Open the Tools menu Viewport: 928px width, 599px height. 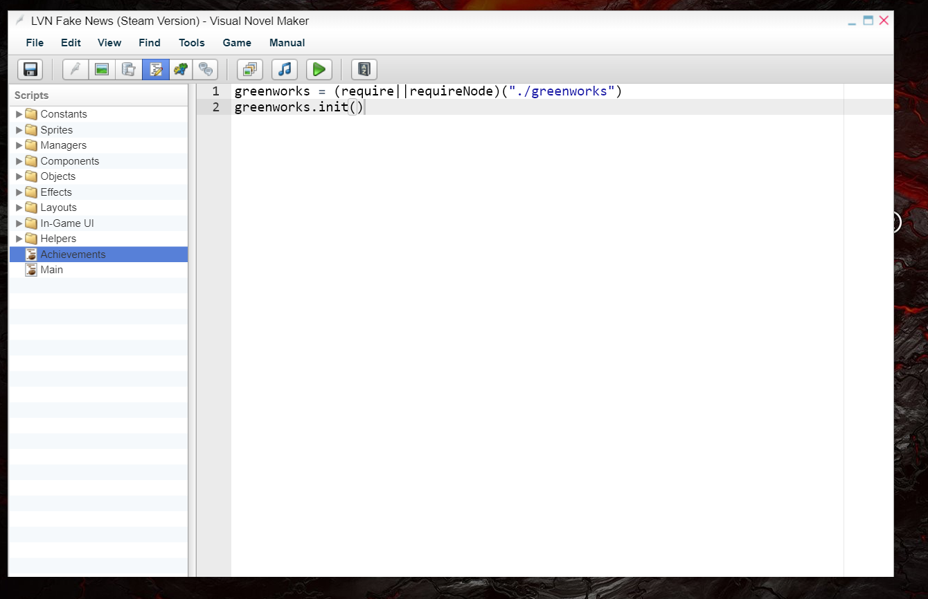point(192,43)
